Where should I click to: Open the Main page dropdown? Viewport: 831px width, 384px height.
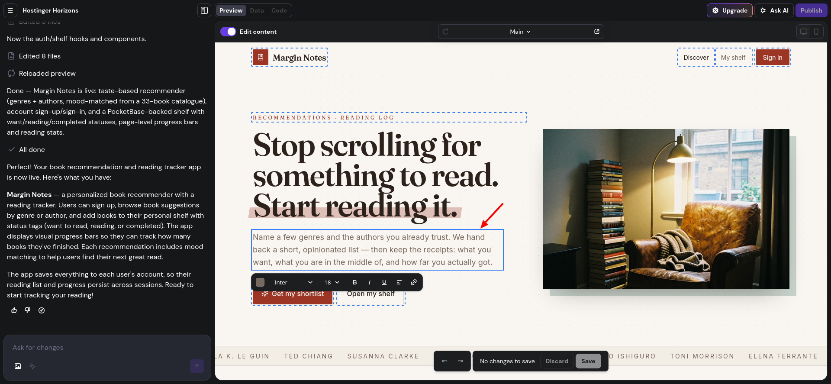point(520,32)
